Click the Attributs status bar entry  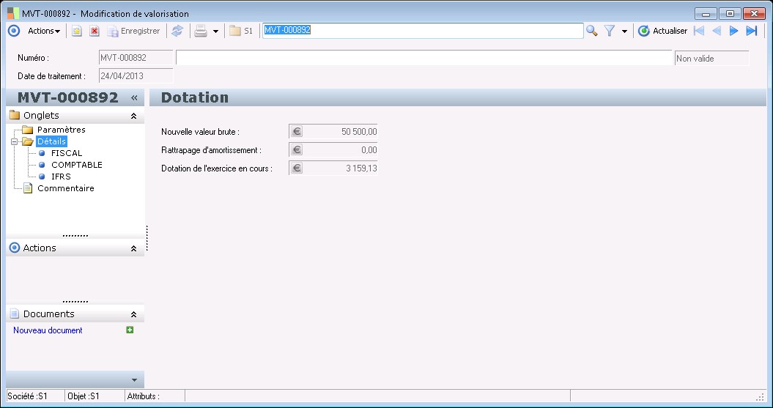155,396
